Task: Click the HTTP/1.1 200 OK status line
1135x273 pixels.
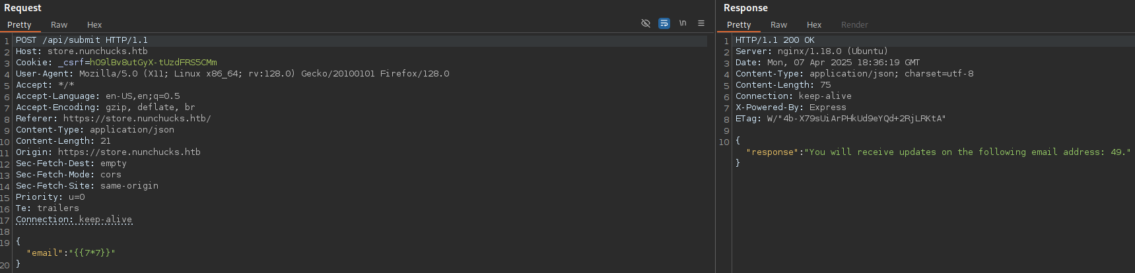Action: pos(775,40)
